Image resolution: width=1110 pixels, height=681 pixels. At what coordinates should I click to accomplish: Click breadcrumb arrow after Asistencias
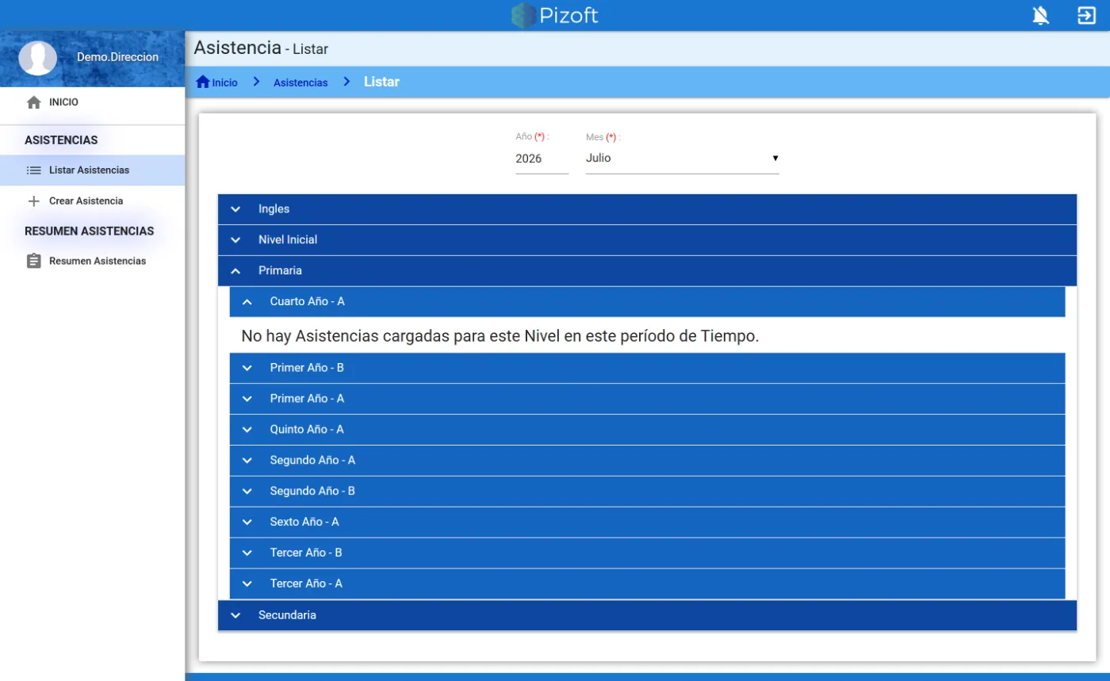coord(346,82)
